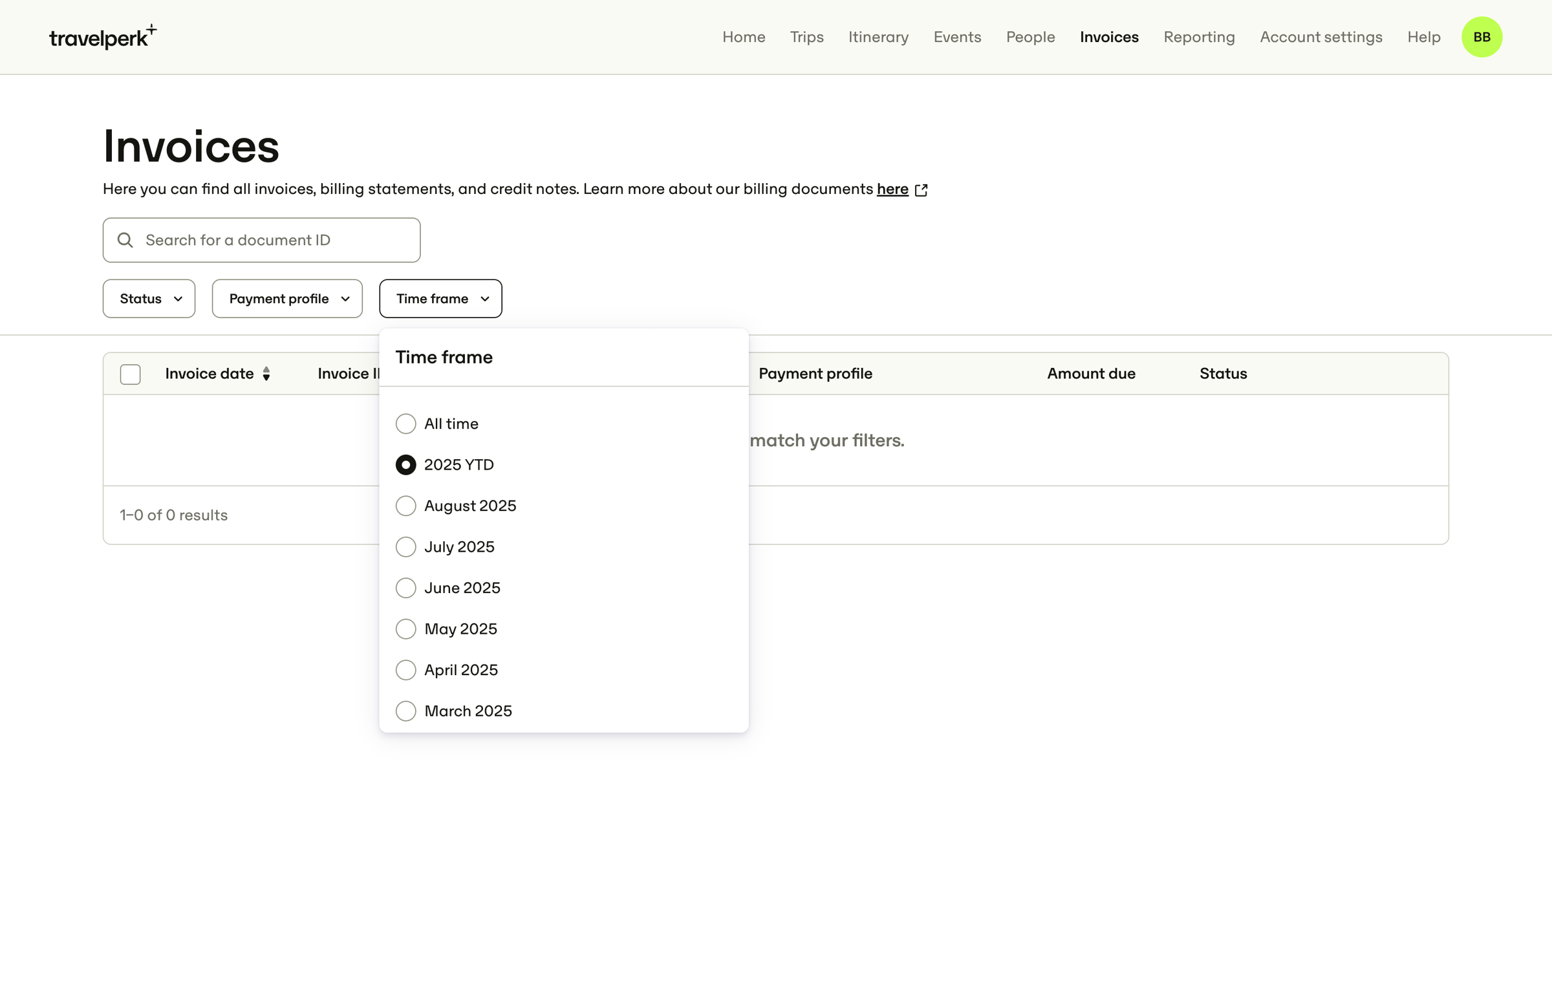Select March 2025 in Time frame
Image resolution: width=1552 pixels, height=983 pixels.
point(405,711)
